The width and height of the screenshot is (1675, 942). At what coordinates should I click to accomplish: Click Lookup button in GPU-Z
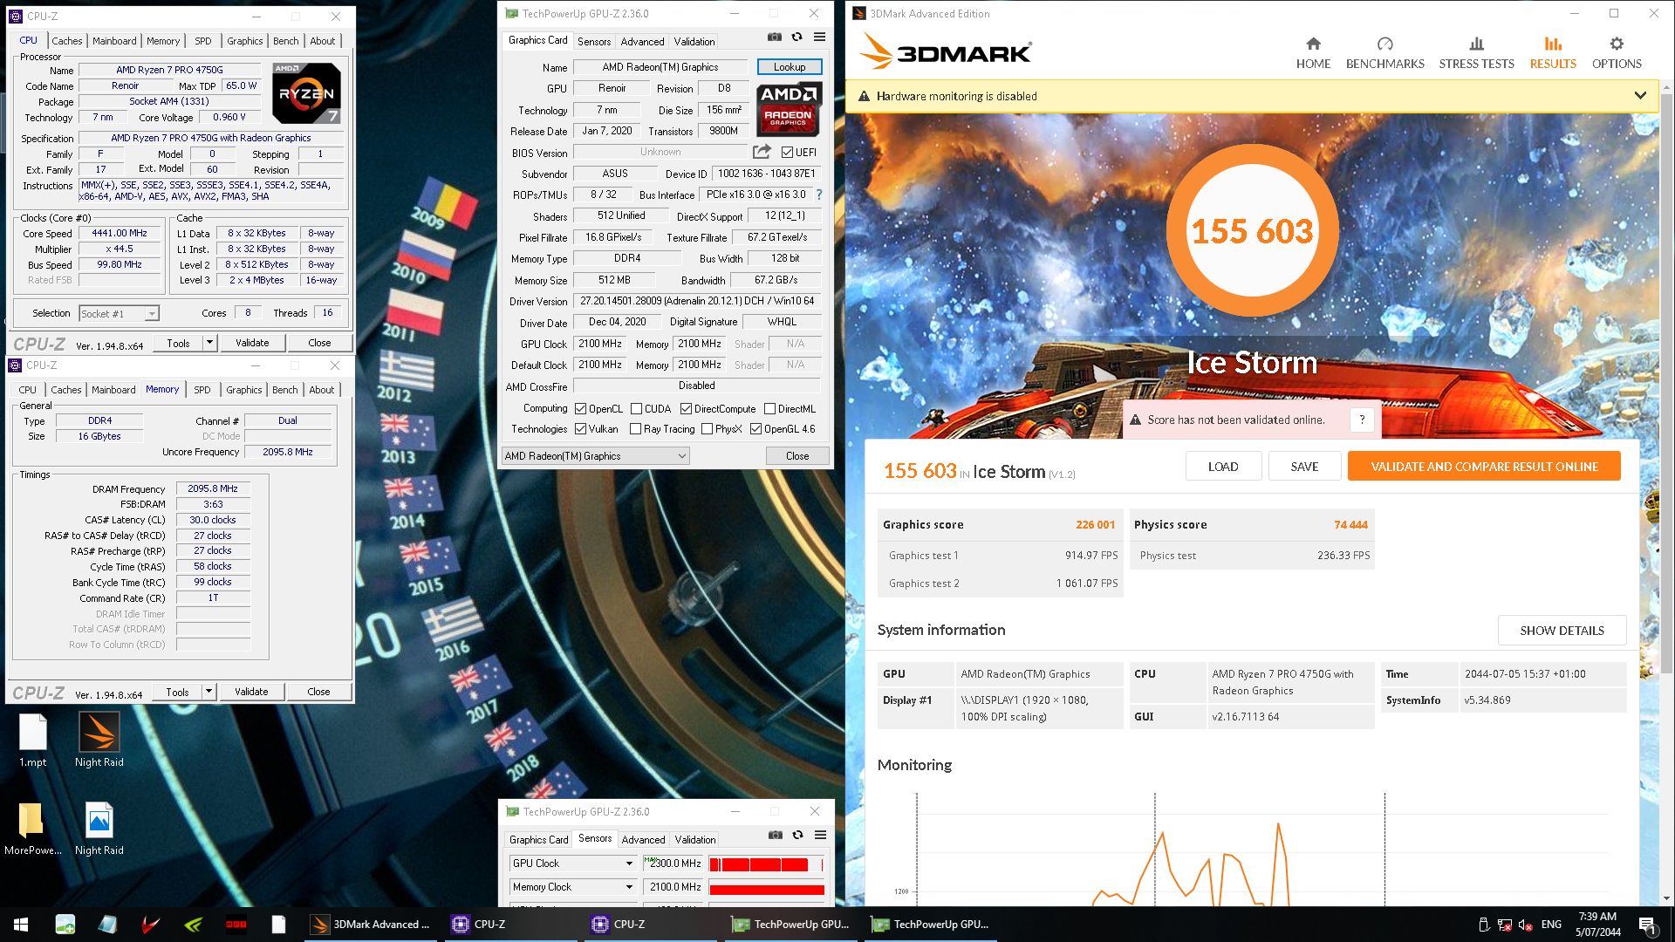tap(790, 67)
